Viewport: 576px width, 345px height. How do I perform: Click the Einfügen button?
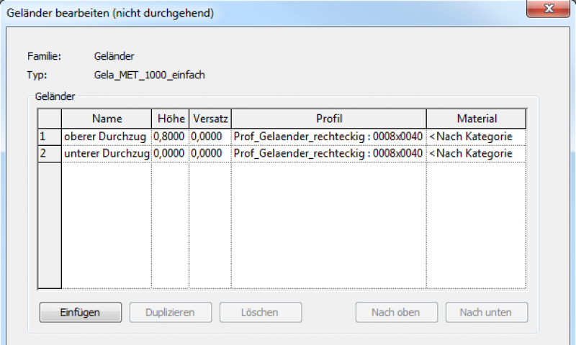[80, 312]
